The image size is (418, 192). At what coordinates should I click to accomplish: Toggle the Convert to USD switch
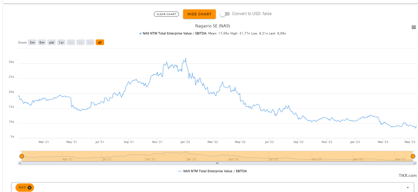pyautogui.click(x=225, y=14)
